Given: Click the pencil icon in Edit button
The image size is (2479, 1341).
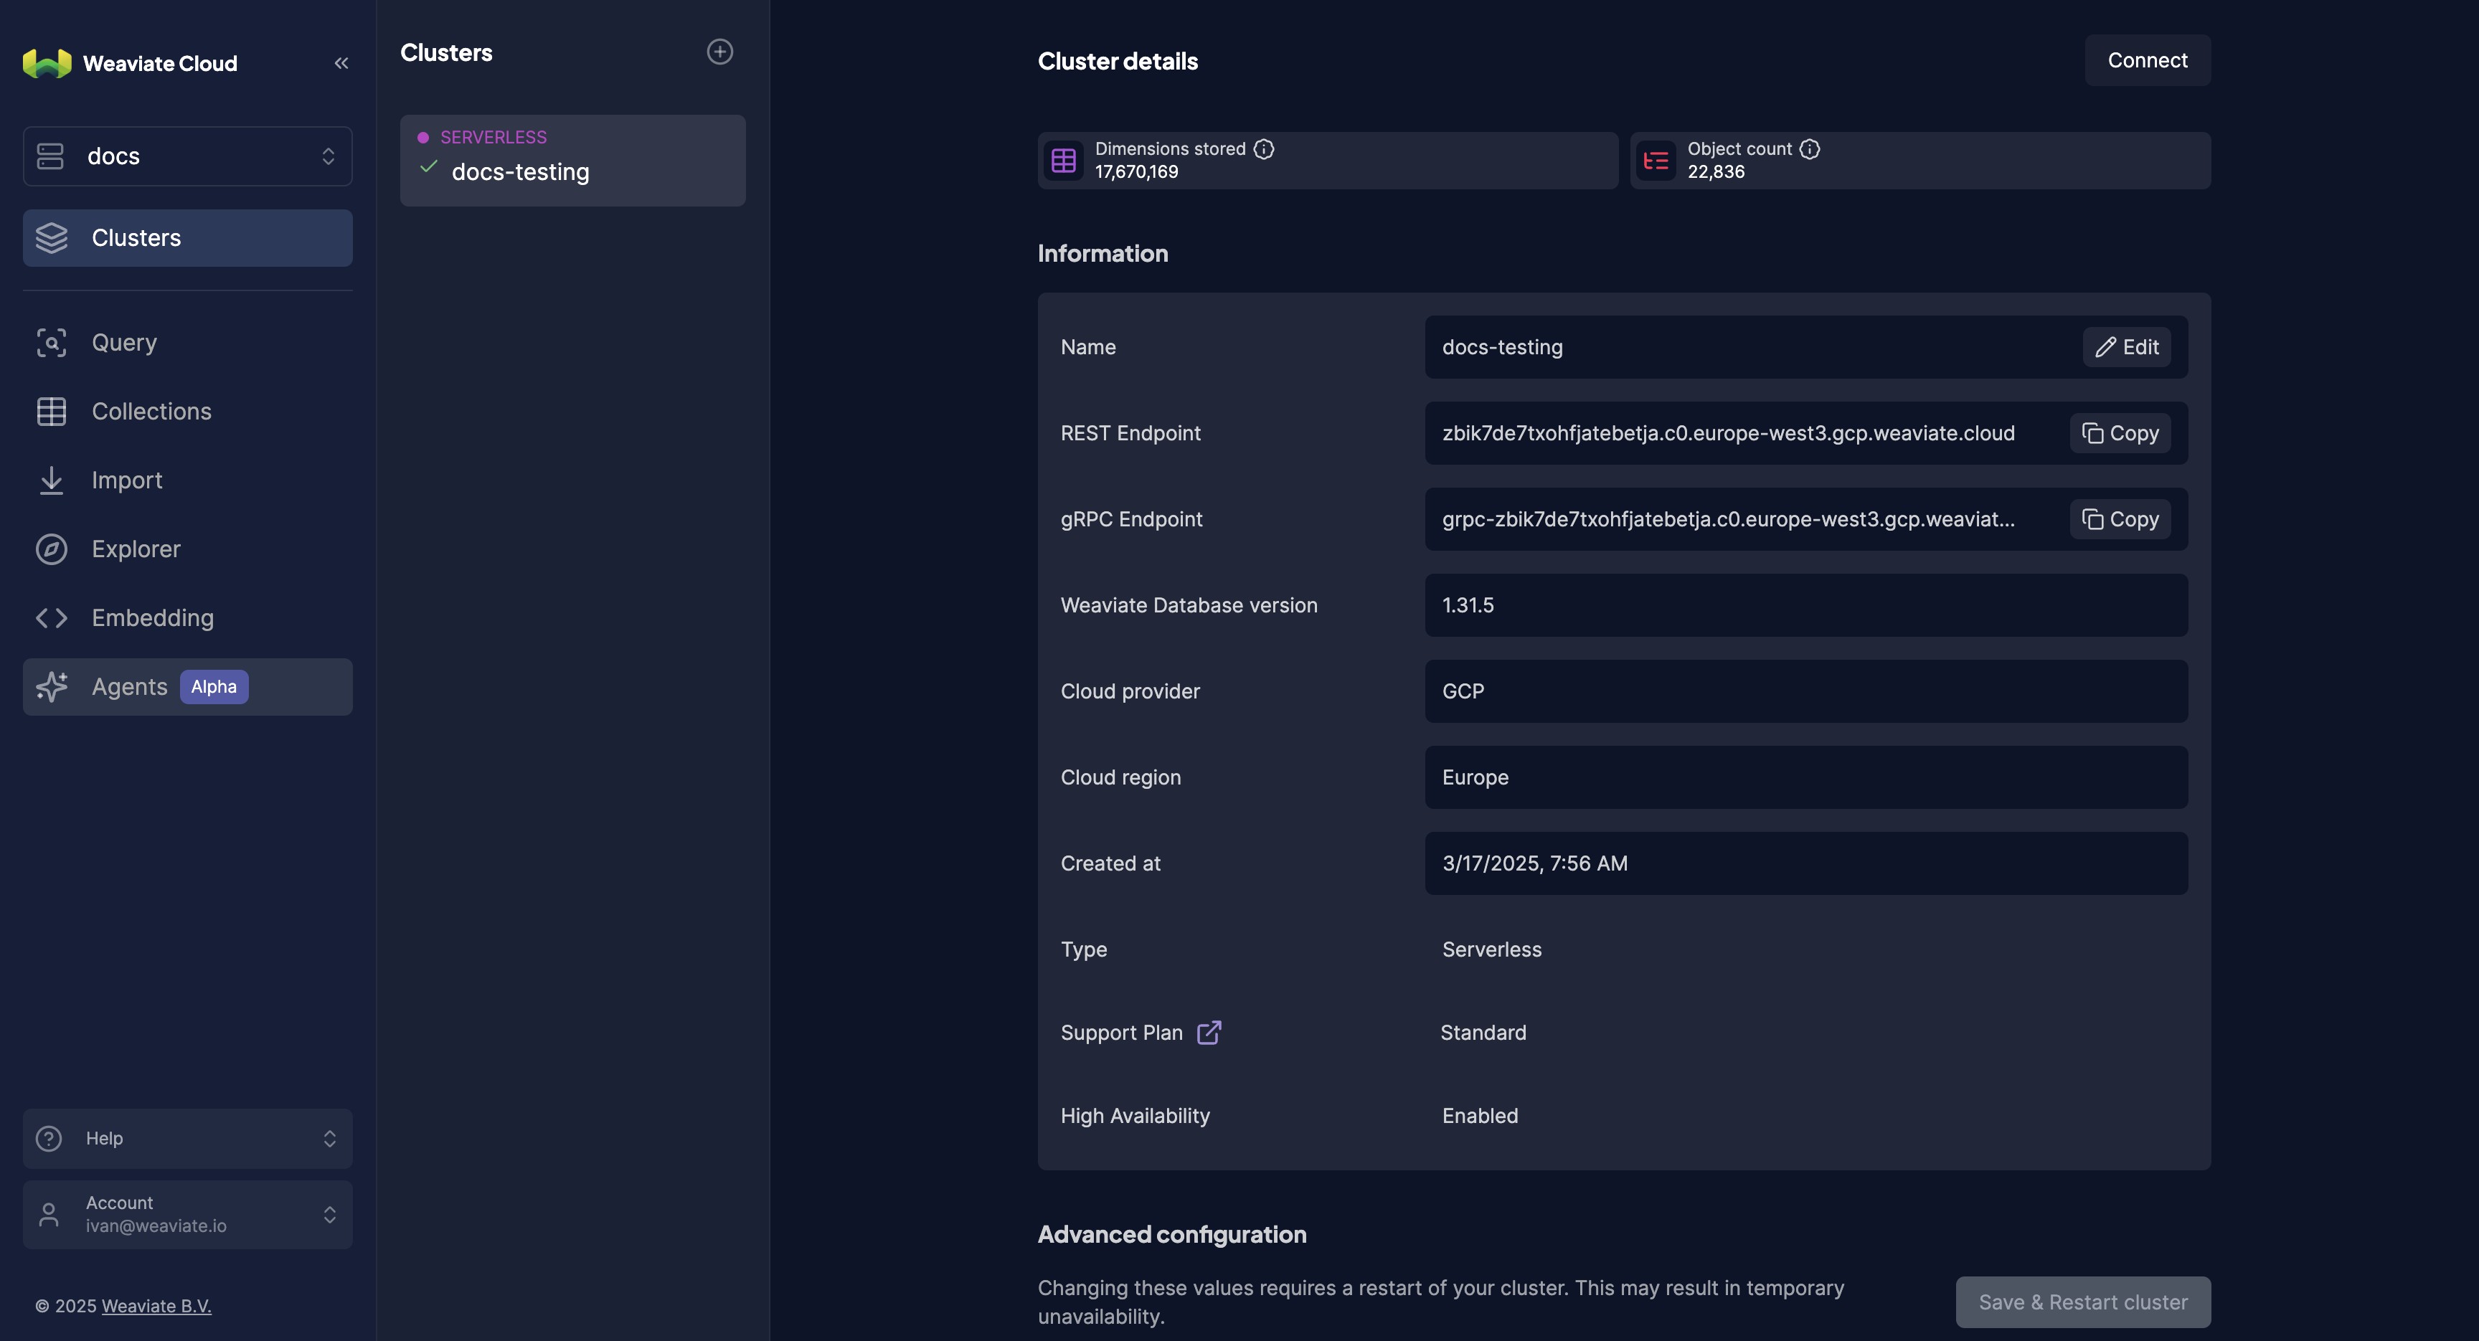Looking at the screenshot, I should tap(2105, 347).
